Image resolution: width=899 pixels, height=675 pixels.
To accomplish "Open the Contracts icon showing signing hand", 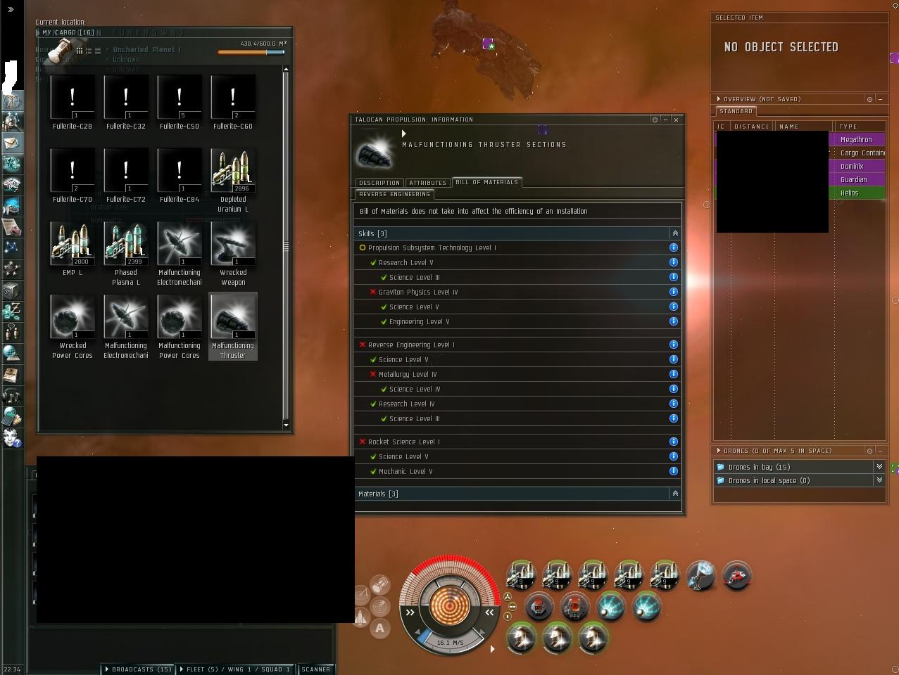I will coord(11,227).
